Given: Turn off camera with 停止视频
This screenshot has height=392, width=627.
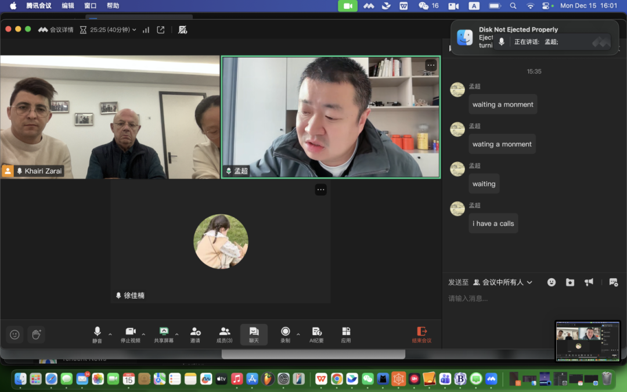Looking at the screenshot, I should (131, 334).
